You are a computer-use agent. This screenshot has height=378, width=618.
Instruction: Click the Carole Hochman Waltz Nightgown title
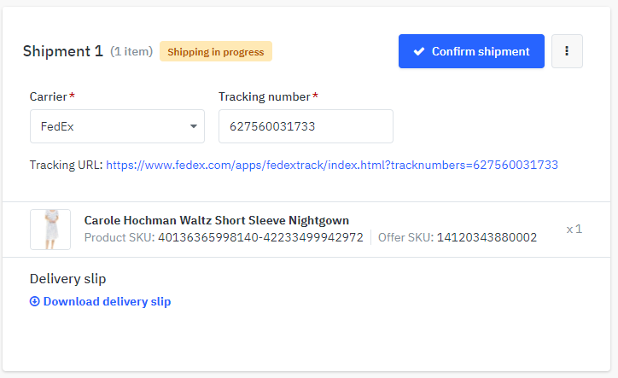pyautogui.click(x=216, y=220)
